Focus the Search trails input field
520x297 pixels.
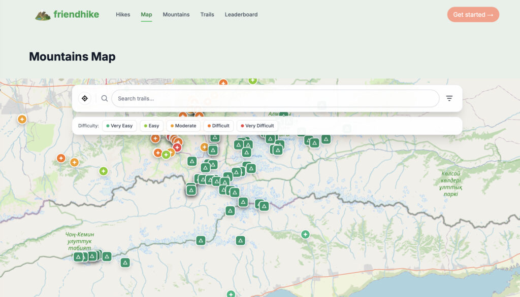(275, 98)
